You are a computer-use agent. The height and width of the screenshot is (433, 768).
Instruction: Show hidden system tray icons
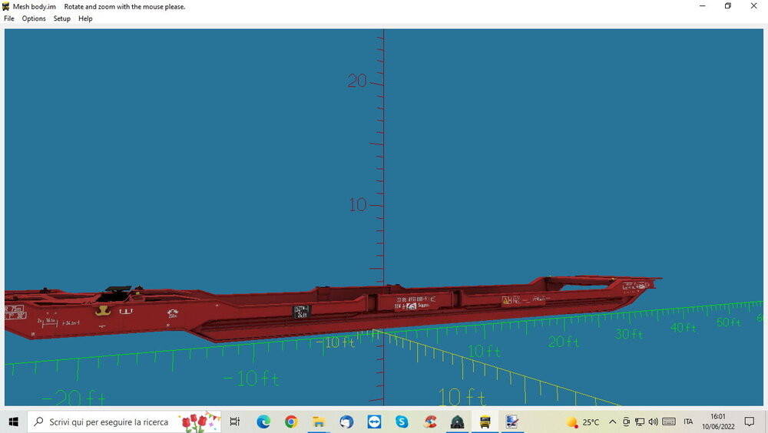(612, 421)
